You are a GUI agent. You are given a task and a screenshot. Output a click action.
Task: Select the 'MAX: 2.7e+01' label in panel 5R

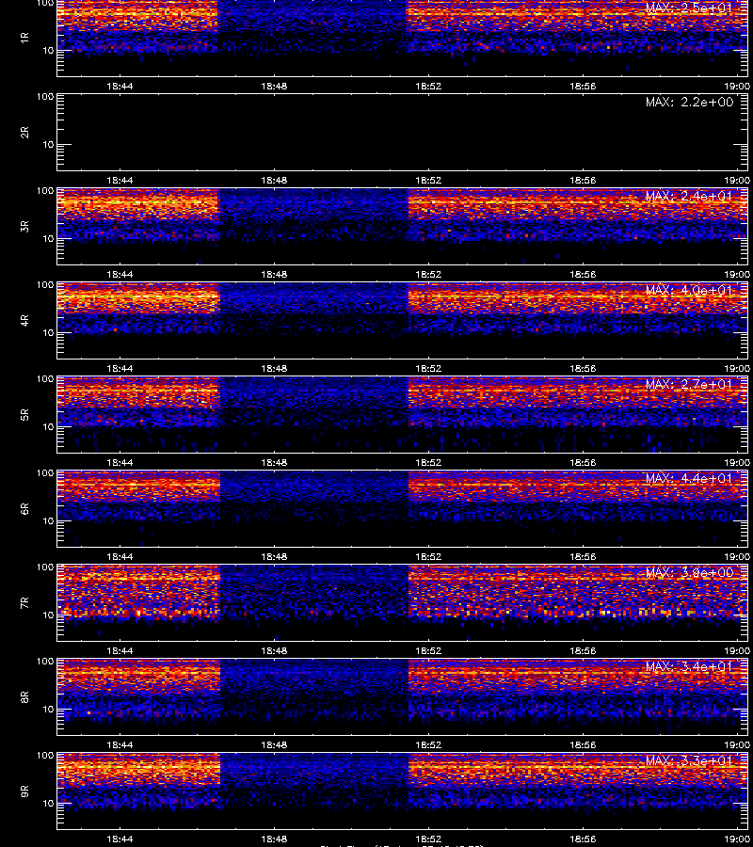coord(689,384)
